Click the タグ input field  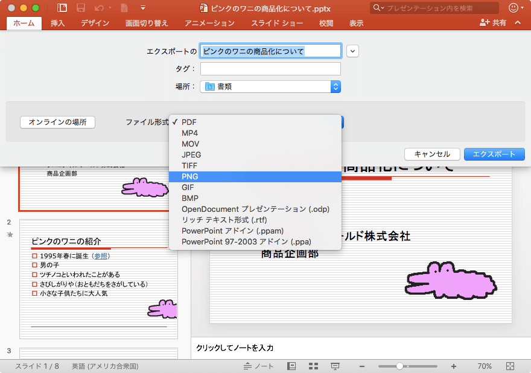pos(270,69)
